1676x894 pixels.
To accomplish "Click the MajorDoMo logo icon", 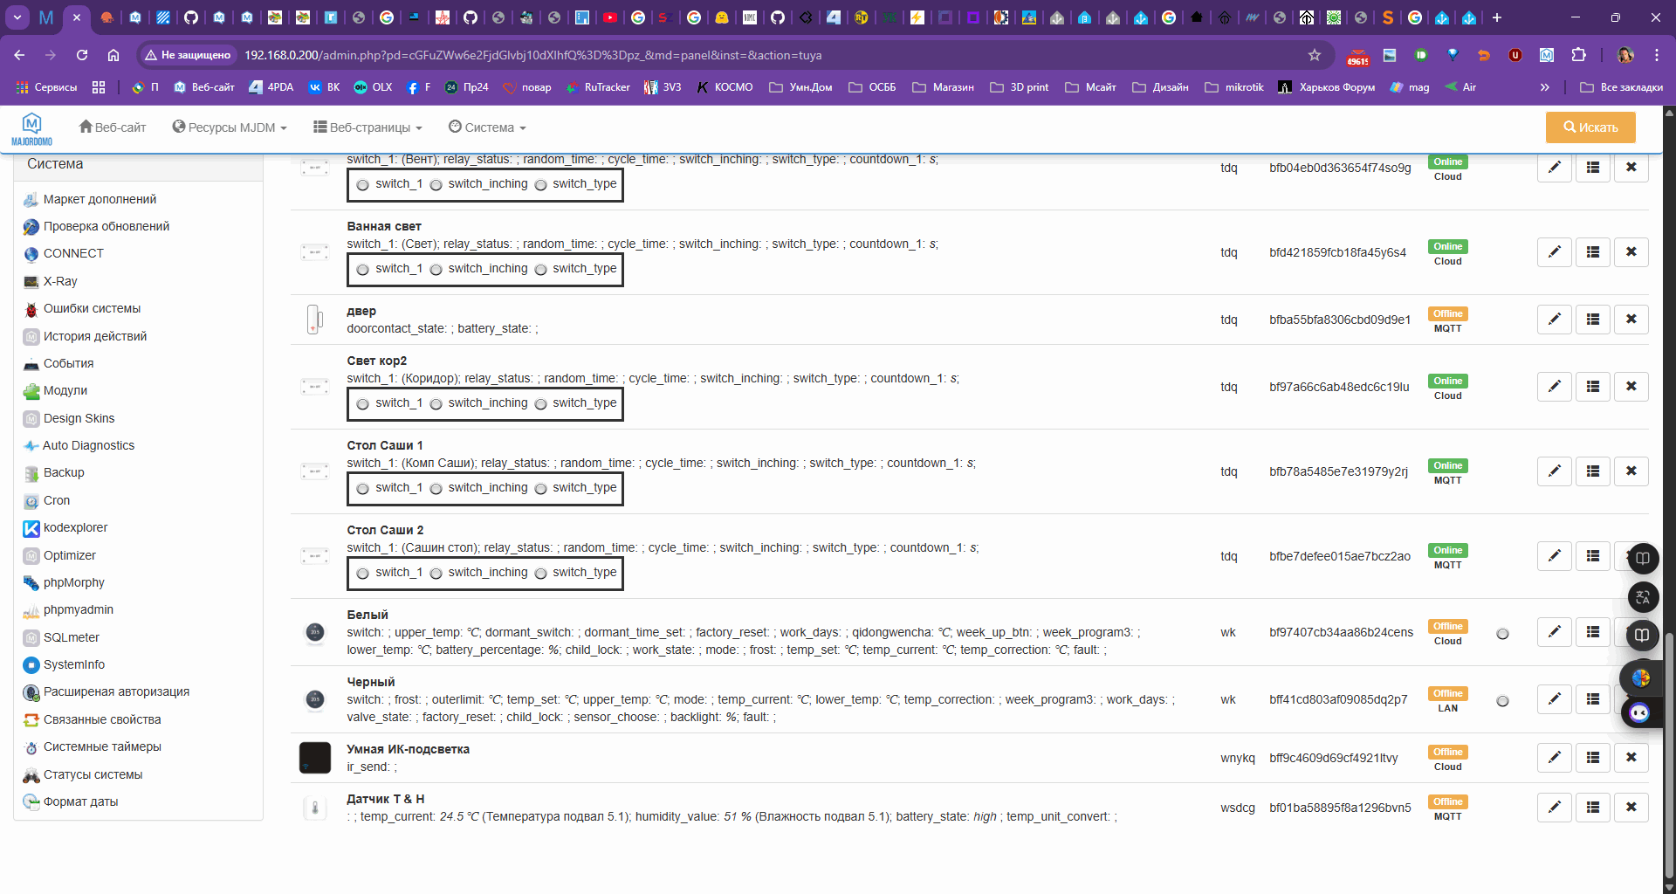I will 32,127.
